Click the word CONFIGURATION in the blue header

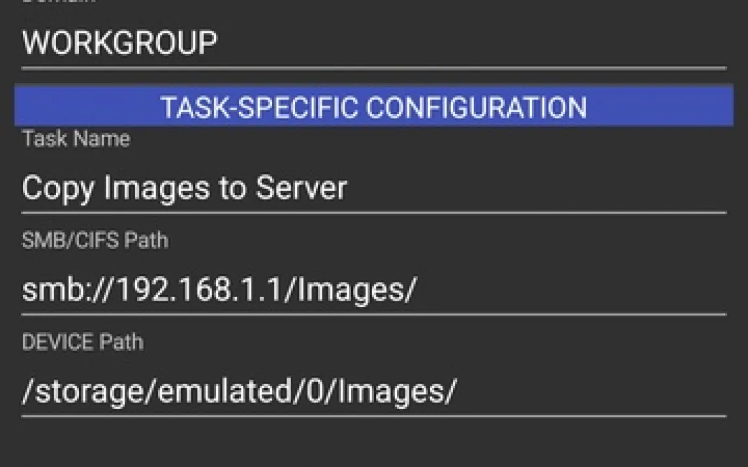476,107
